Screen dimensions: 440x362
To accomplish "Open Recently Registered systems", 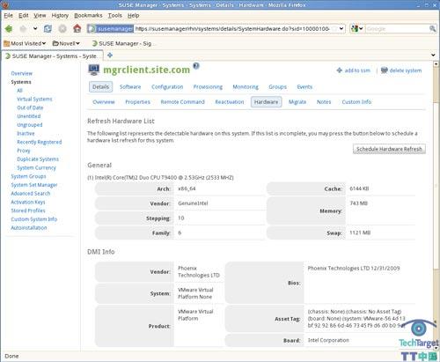I will click(x=40, y=142).
